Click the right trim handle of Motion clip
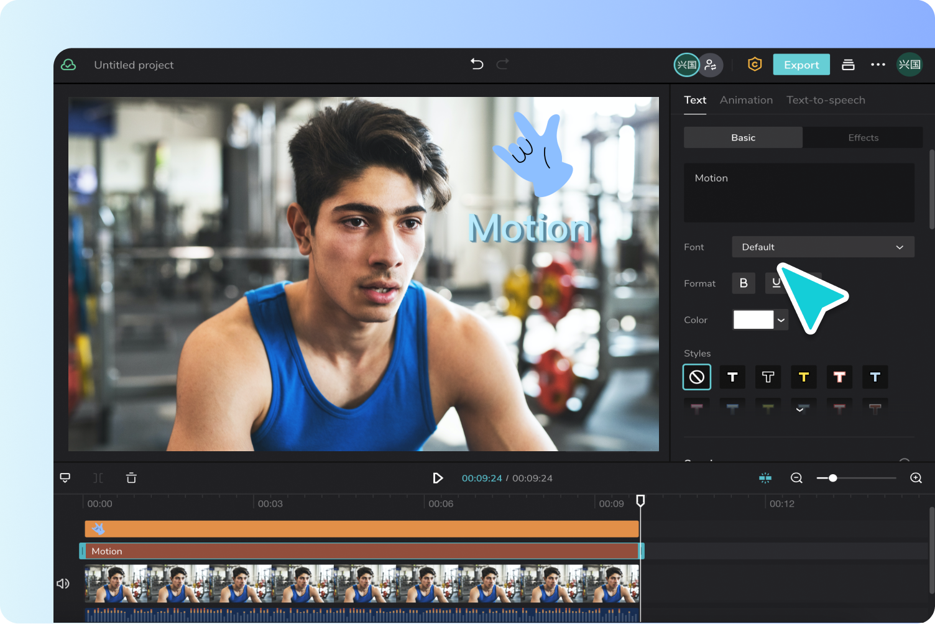Image resolution: width=935 pixels, height=624 pixels. coord(642,551)
